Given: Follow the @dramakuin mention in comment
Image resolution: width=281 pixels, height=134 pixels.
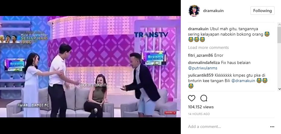Looking at the screenshot, I should tap(243, 81).
